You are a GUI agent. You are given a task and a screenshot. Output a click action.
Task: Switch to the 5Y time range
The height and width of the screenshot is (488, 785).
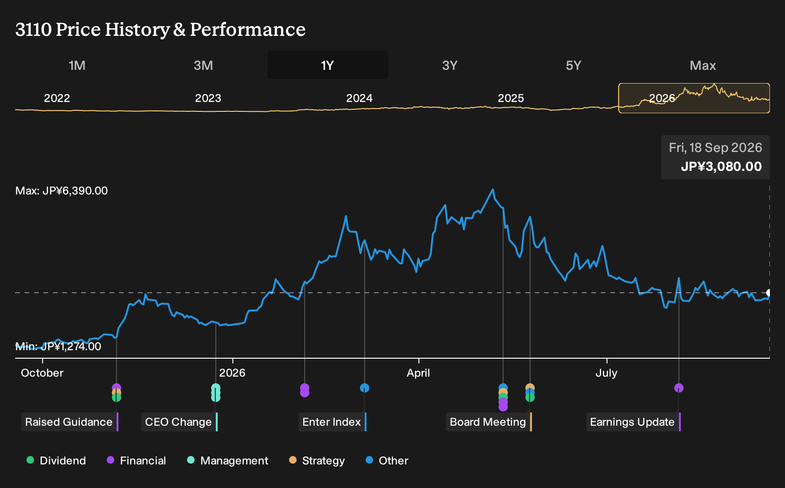coord(573,65)
